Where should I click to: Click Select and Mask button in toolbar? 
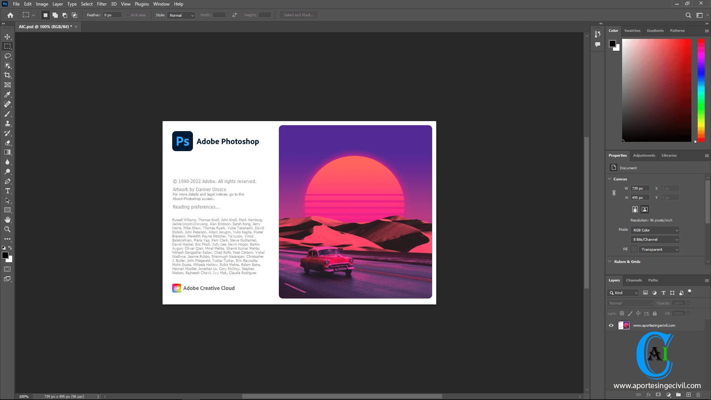pos(299,15)
